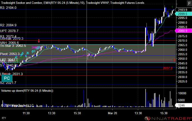Select the R3: 2104.0 level label

pos(8,8)
